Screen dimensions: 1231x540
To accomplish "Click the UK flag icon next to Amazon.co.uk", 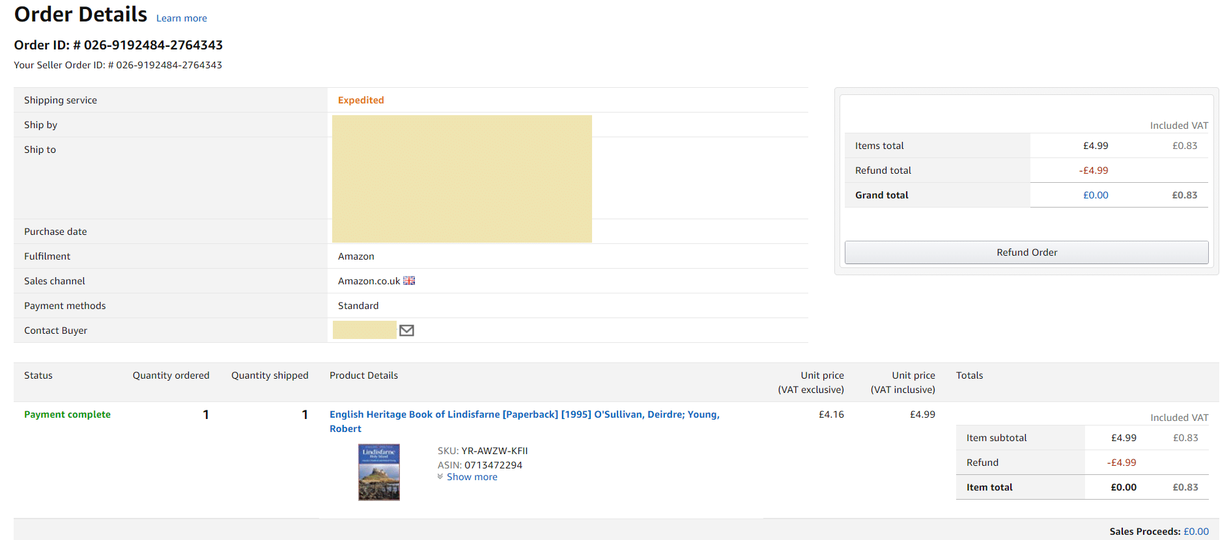I will coord(409,281).
